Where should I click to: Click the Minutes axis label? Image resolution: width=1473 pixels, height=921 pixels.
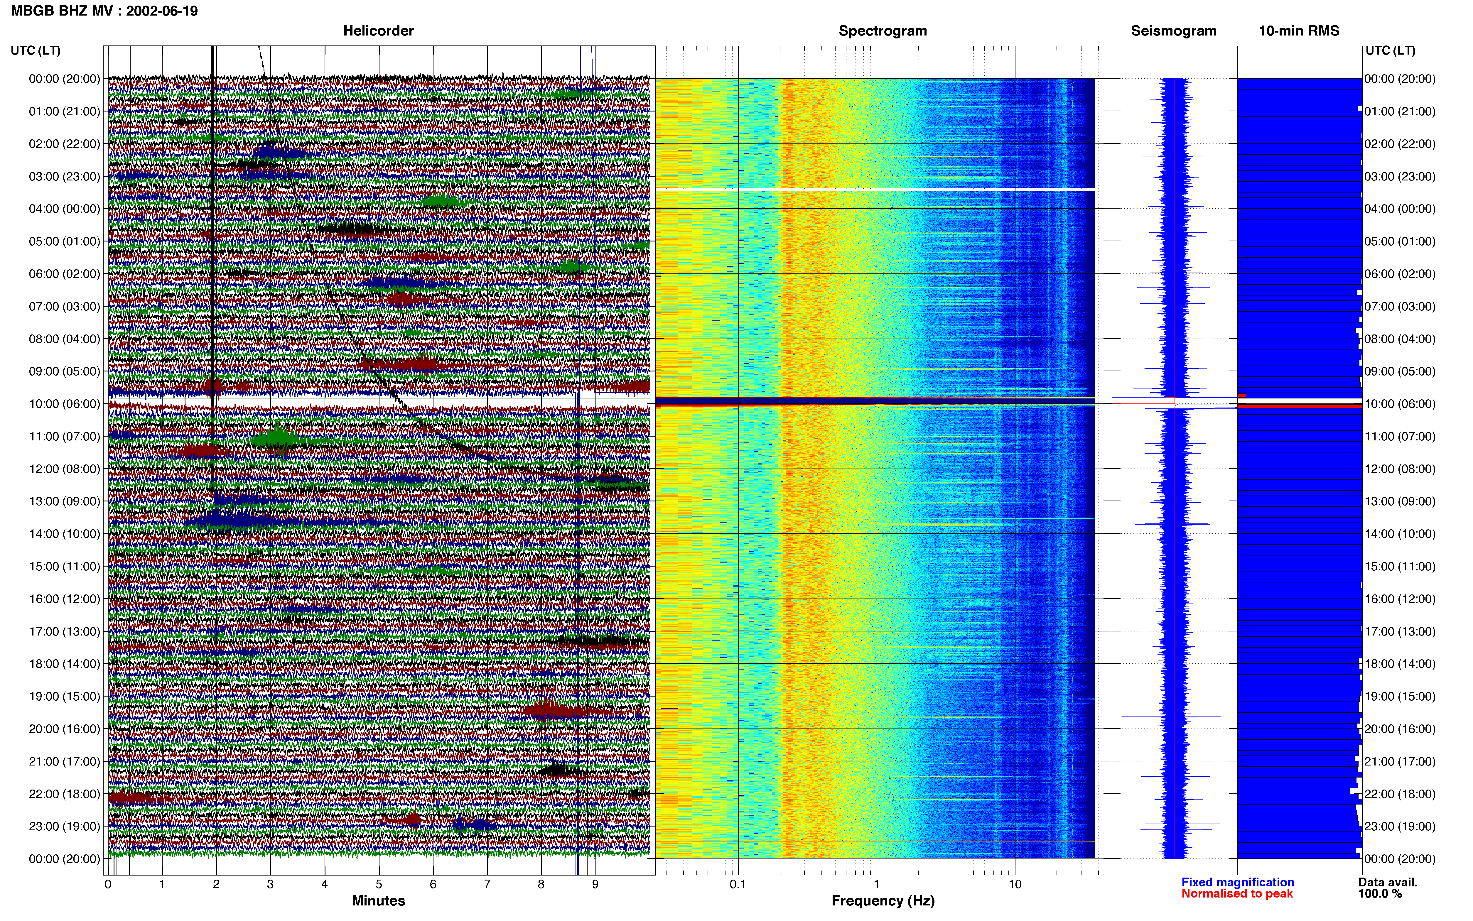378,900
